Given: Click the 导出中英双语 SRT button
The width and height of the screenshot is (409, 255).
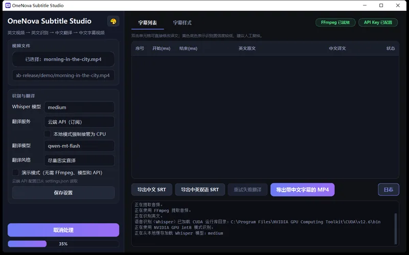Looking at the screenshot, I should coord(200,190).
